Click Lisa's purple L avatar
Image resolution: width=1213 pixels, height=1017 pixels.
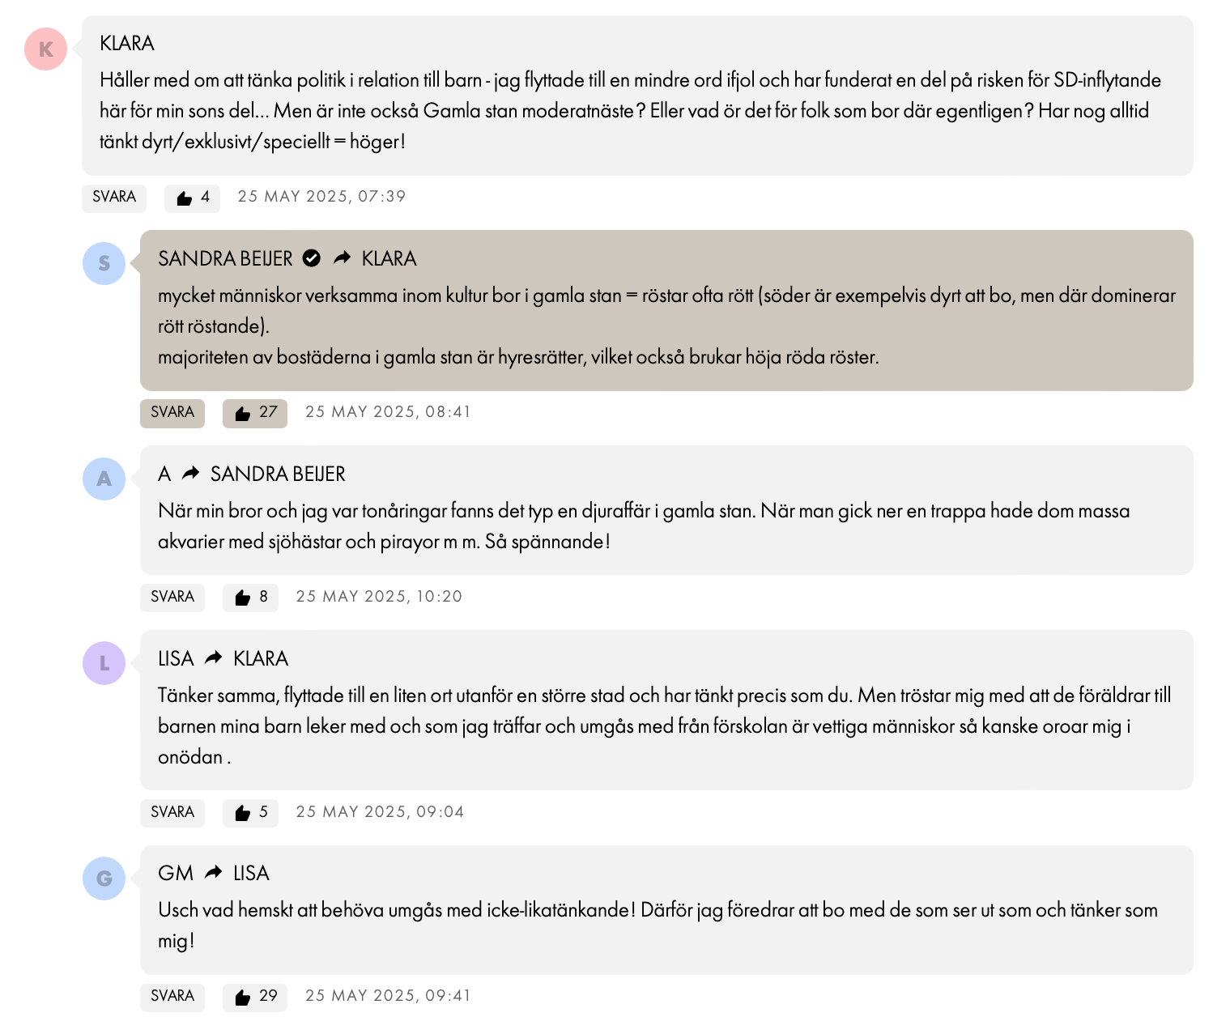[x=104, y=663]
